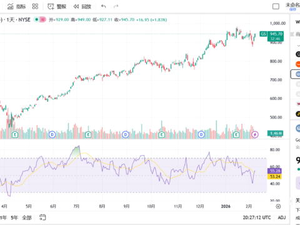300x225 pixels.
Task: Toggle the green market status dot
Action: [37, 19]
